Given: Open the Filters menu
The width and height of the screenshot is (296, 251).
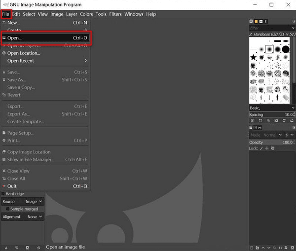Looking at the screenshot, I should (x=115, y=14).
